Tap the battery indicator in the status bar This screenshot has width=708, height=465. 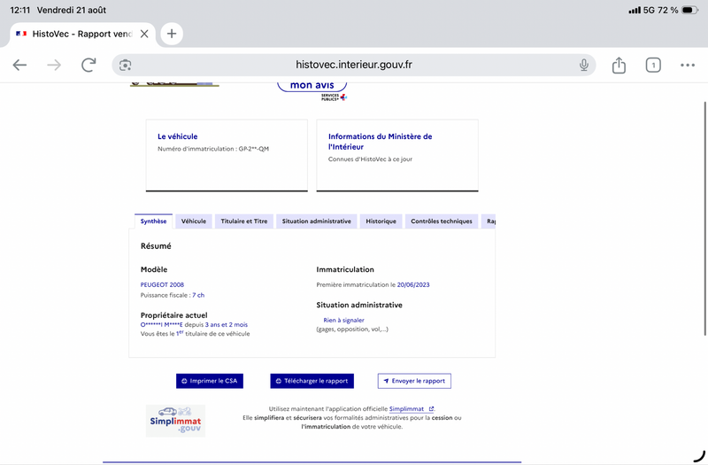(690, 10)
